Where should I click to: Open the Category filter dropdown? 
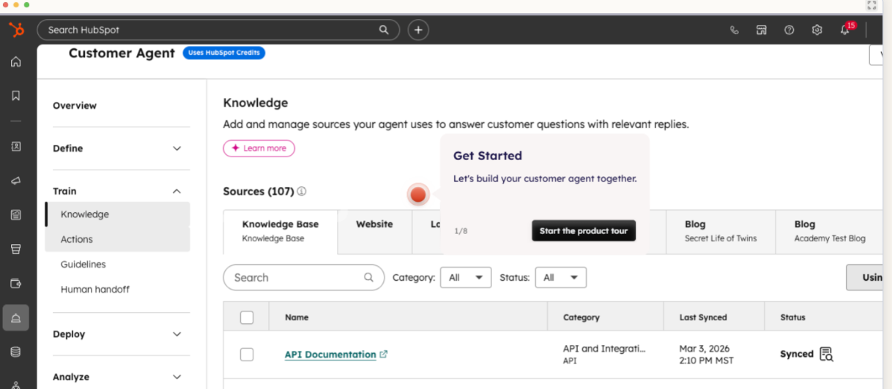[x=466, y=278]
